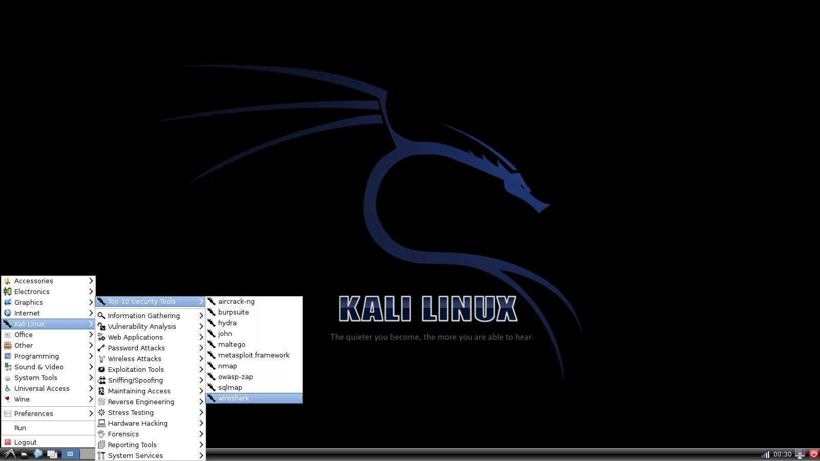Launch john password cracker
820x461 pixels.
254,333
